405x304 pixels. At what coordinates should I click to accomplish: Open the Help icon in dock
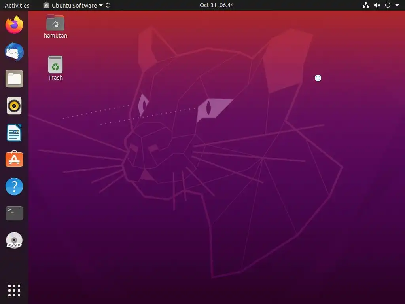(x=14, y=186)
